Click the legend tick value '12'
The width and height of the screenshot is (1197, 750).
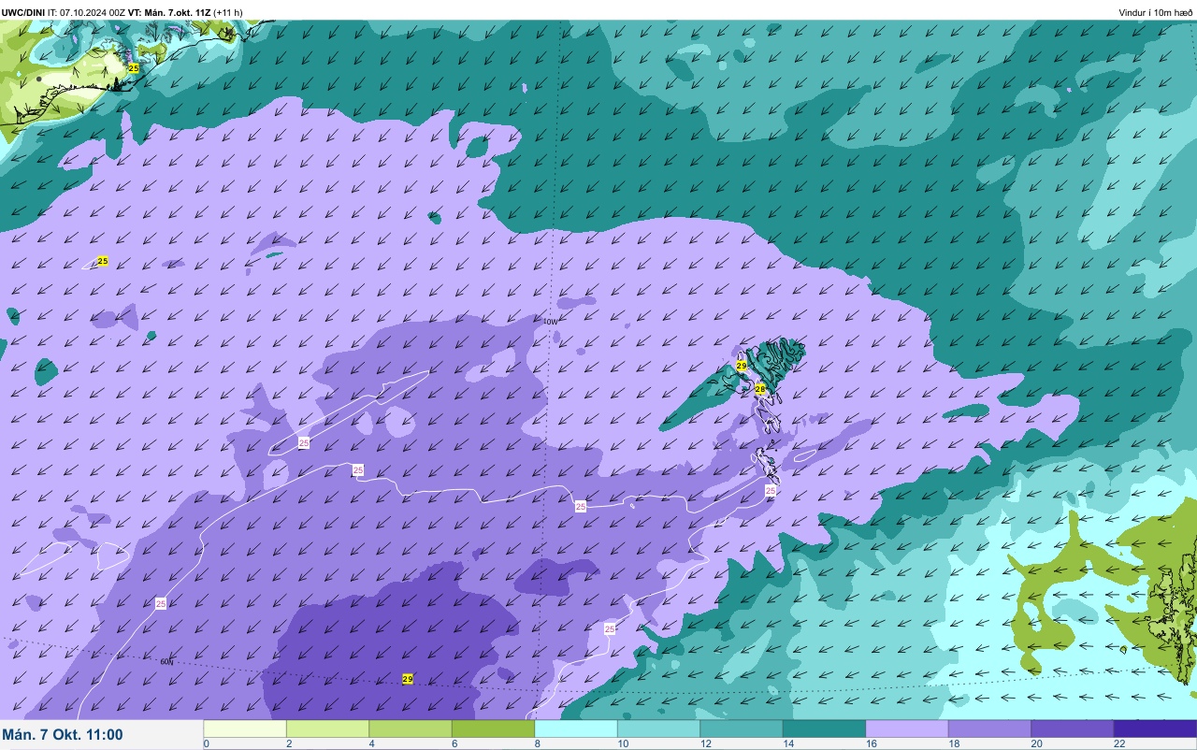click(x=705, y=744)
